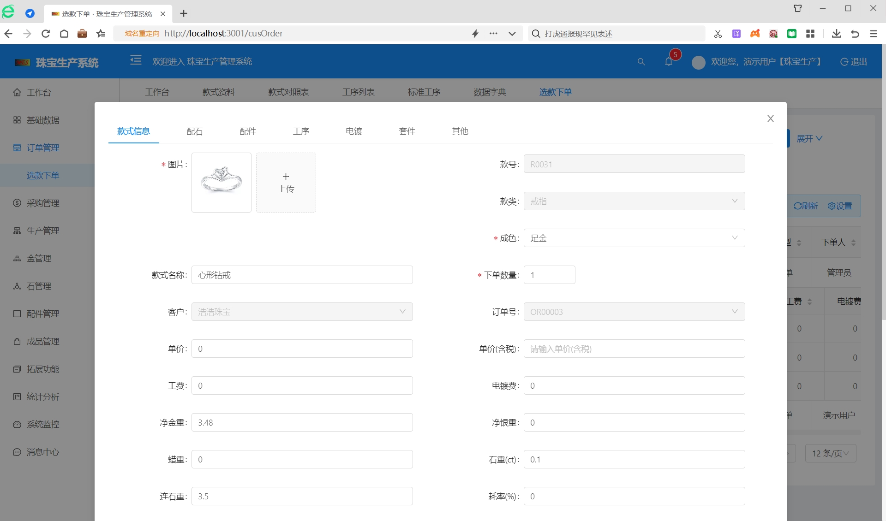Image resolution: width=886 pixels, height=521 pixels.
Task: Open the 客户 dropdown showing 浩浩珠宝
Action: point(302,312)
